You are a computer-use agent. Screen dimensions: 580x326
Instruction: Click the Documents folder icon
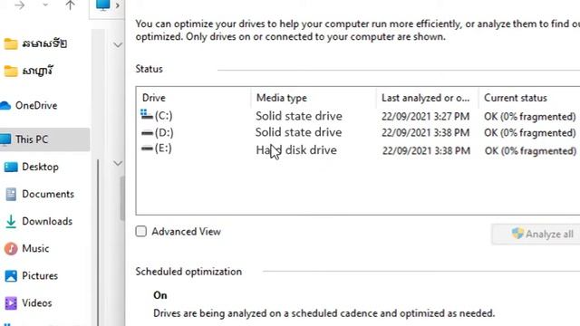(11, 195)
